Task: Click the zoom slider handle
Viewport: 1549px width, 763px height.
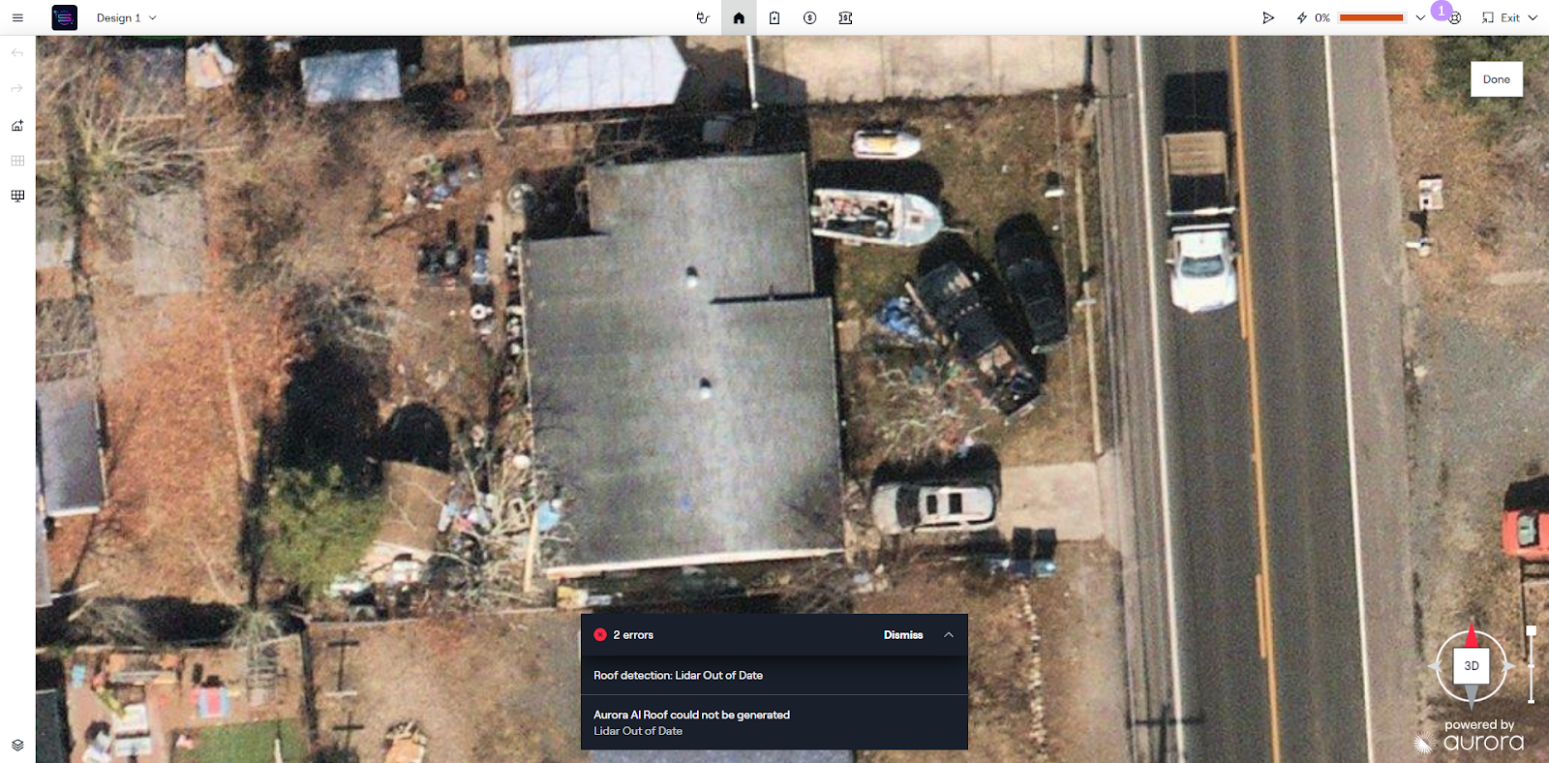Action: 1531,630
